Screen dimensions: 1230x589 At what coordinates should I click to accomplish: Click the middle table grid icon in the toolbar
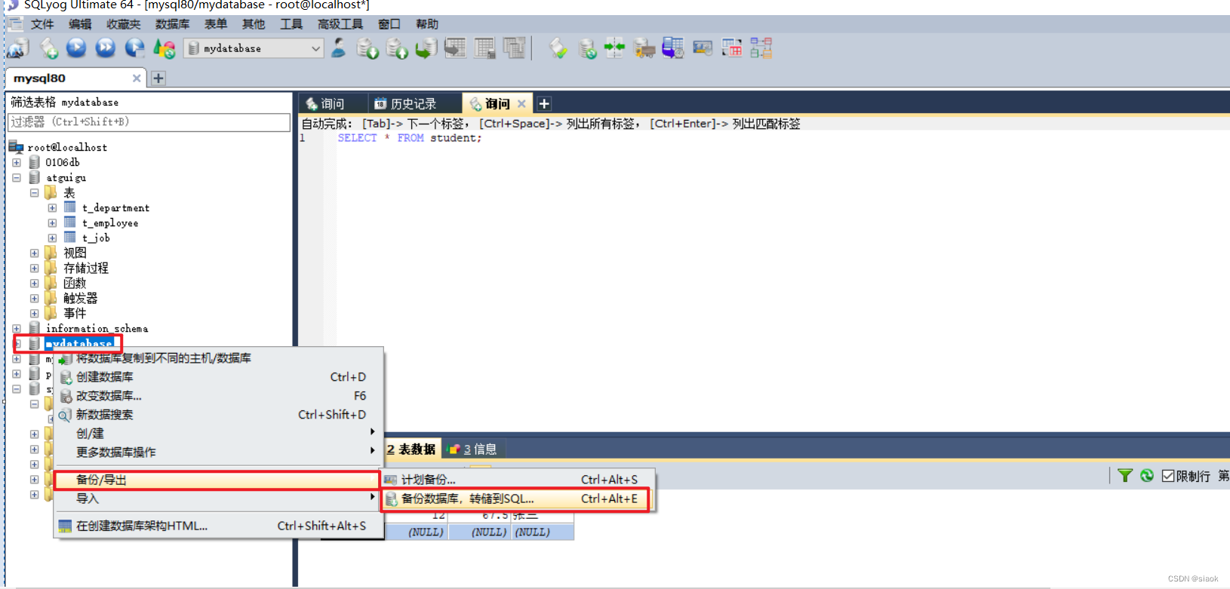(x=484, y=48)
